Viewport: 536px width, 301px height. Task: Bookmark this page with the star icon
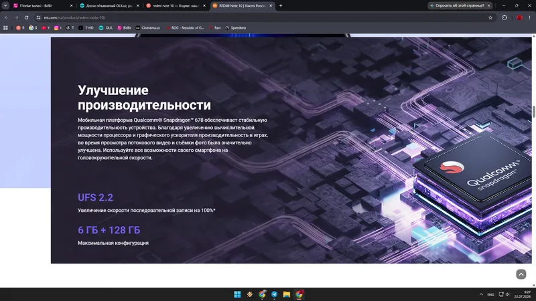click(490, 17)
